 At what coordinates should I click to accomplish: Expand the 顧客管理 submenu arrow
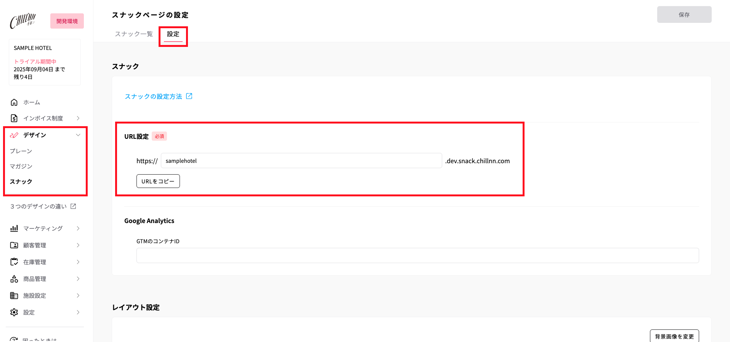click(78, 245)
